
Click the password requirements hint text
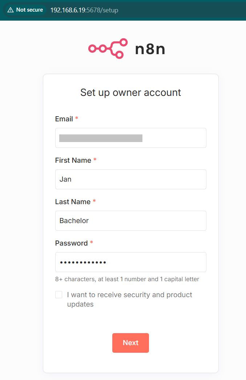tap(127, 279)
